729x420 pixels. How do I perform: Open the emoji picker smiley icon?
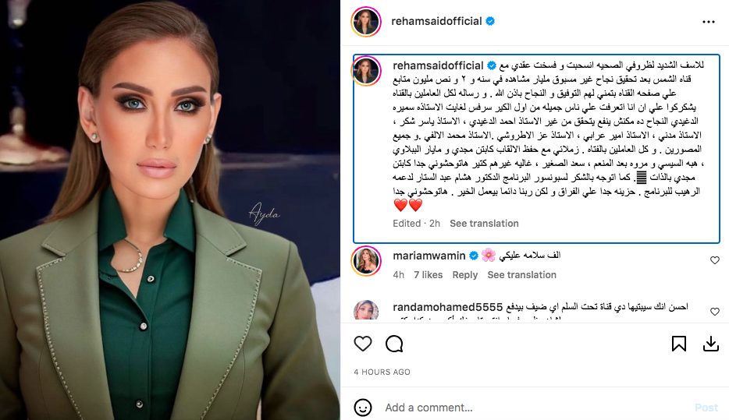363,408
